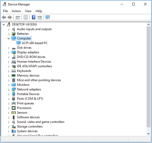Viewport: 152px width, 143px height.
Task: Click Show/Hide Console Tree toolbar icon
Action: tap(18, 18)
